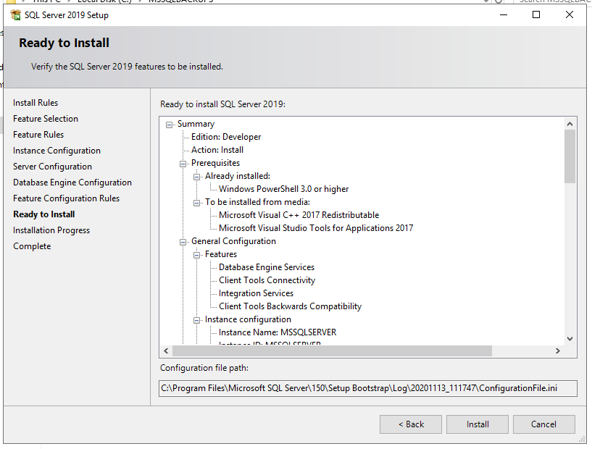The image size is (592, 449).
Task: Click the horizontal scrollbar left arrow
Action: [166, 351]
